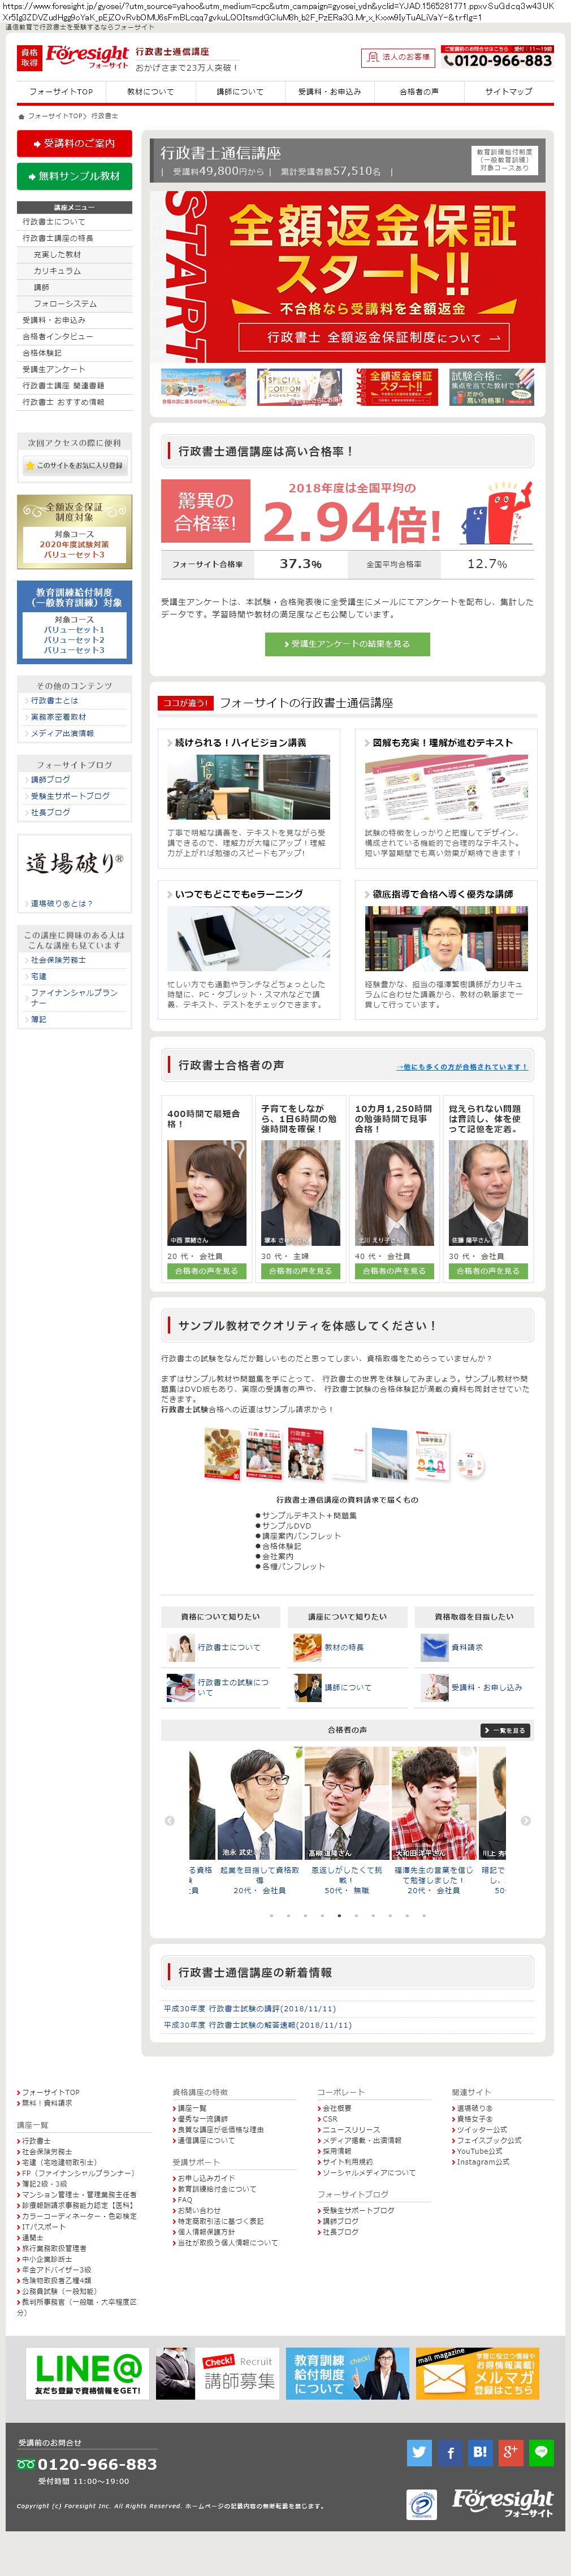Click the 行政書士の試験について thumbnail icon

click(181, 1687)
